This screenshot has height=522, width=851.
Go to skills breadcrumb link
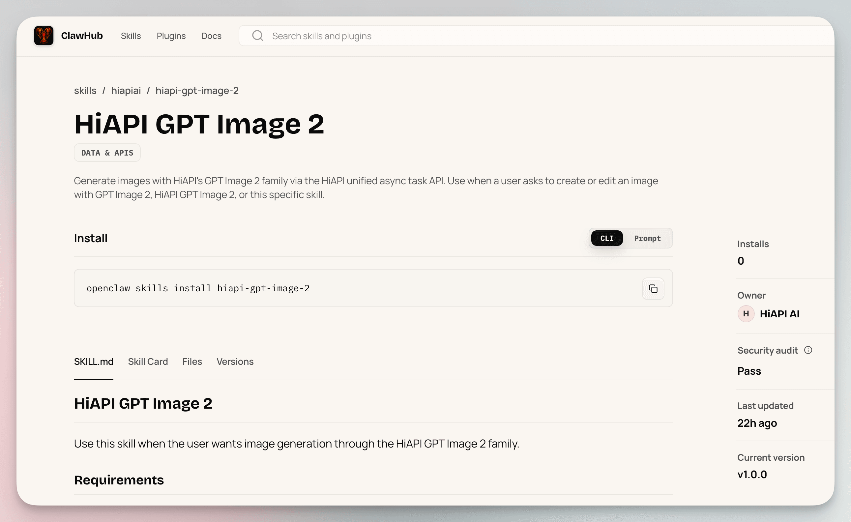point(85,90)
